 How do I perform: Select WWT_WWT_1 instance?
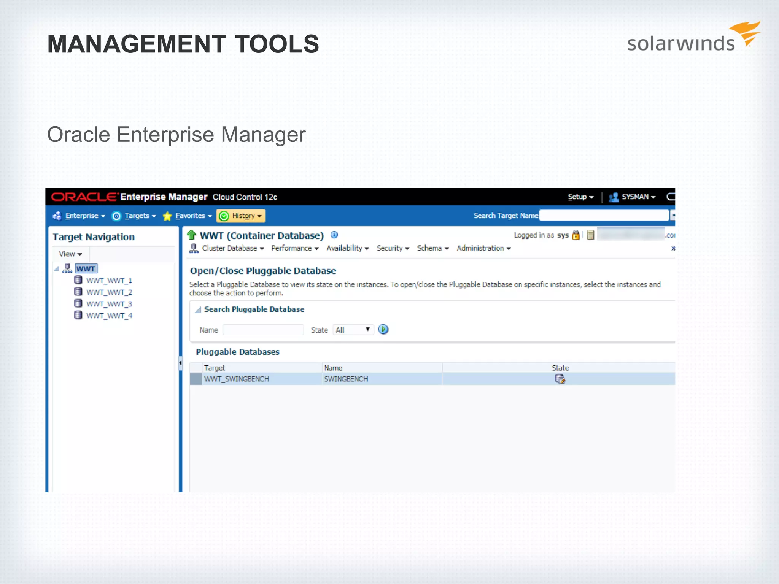pos(109,281)
